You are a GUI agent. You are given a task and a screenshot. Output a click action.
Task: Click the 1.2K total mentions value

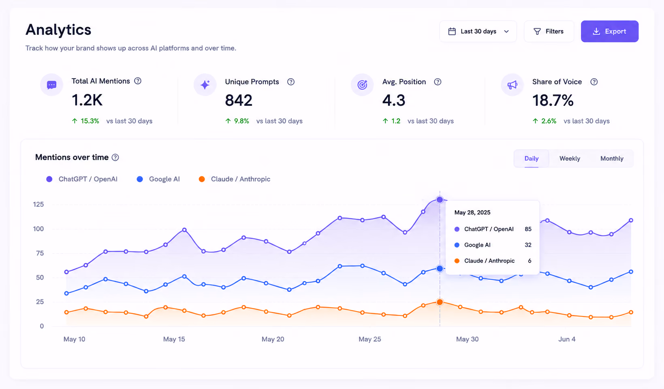click(x=87, y=100)
